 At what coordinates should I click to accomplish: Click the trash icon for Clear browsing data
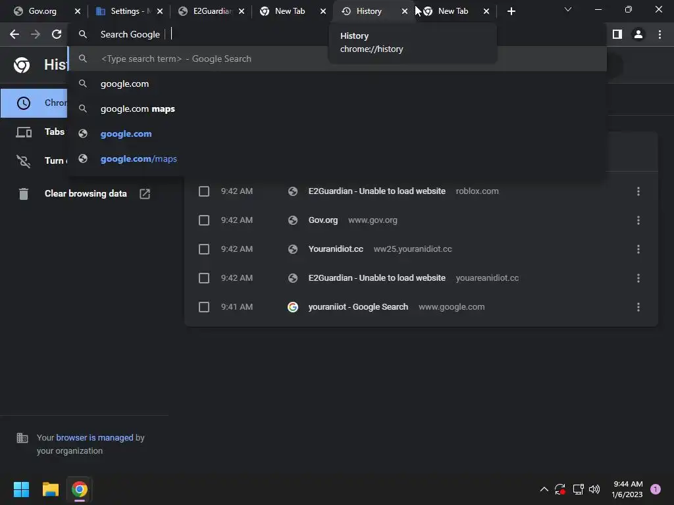24,194
